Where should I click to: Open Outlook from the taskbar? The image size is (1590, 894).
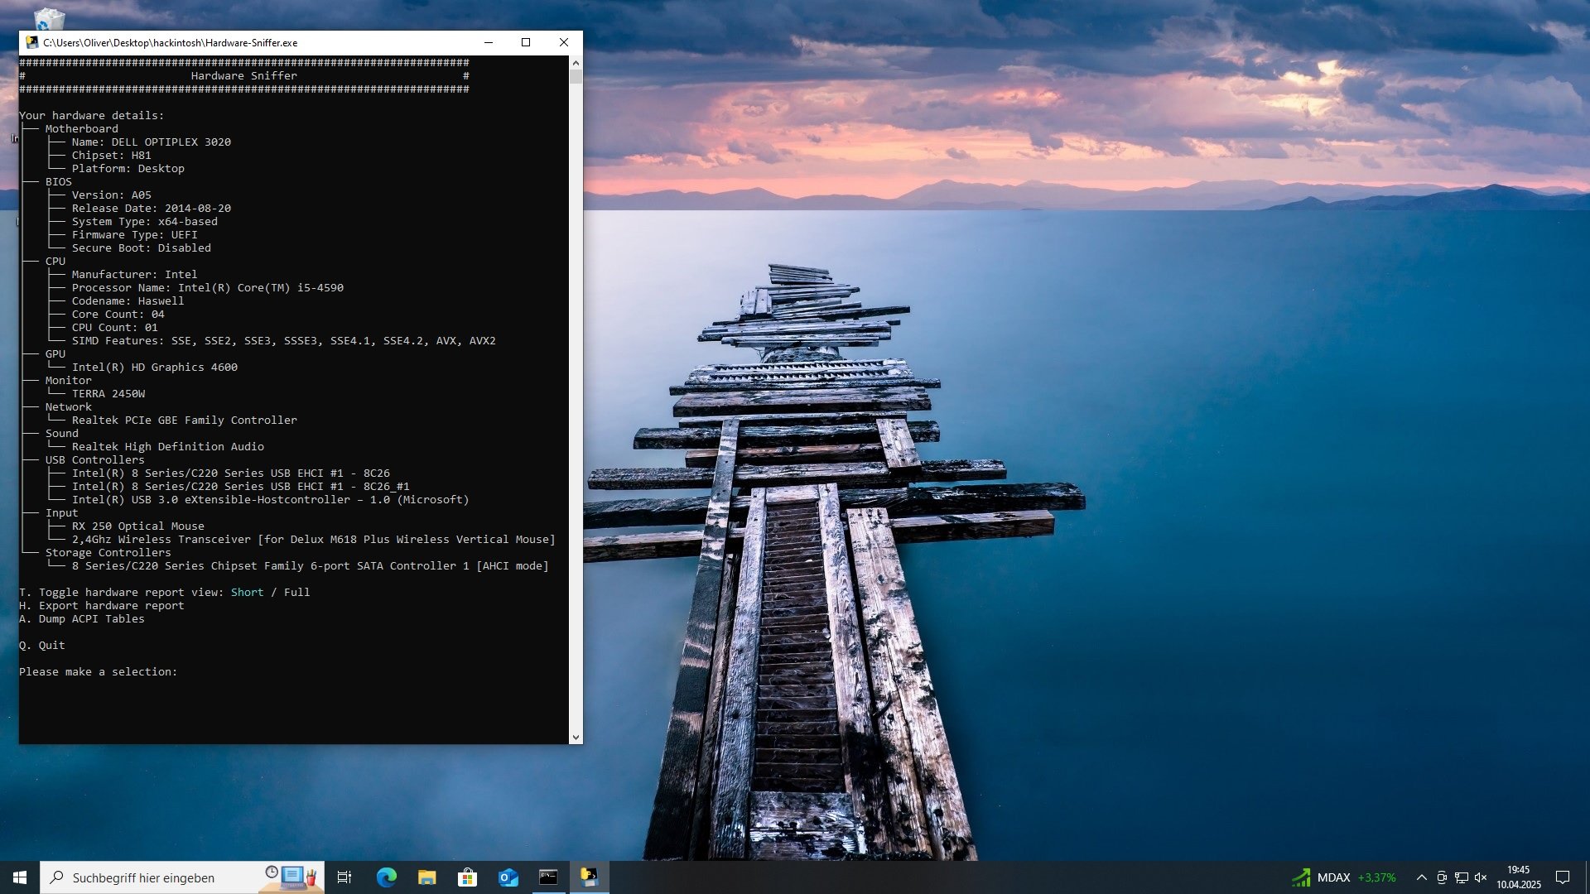coord(508,877)
